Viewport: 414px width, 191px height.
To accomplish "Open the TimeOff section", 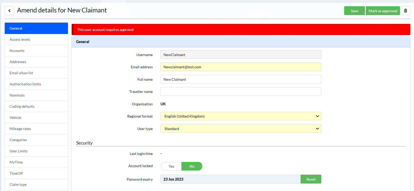I will pyautogui.click(x=36, y=173).
